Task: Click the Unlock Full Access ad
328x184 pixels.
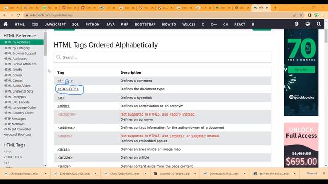Action: tap(301, 145)
